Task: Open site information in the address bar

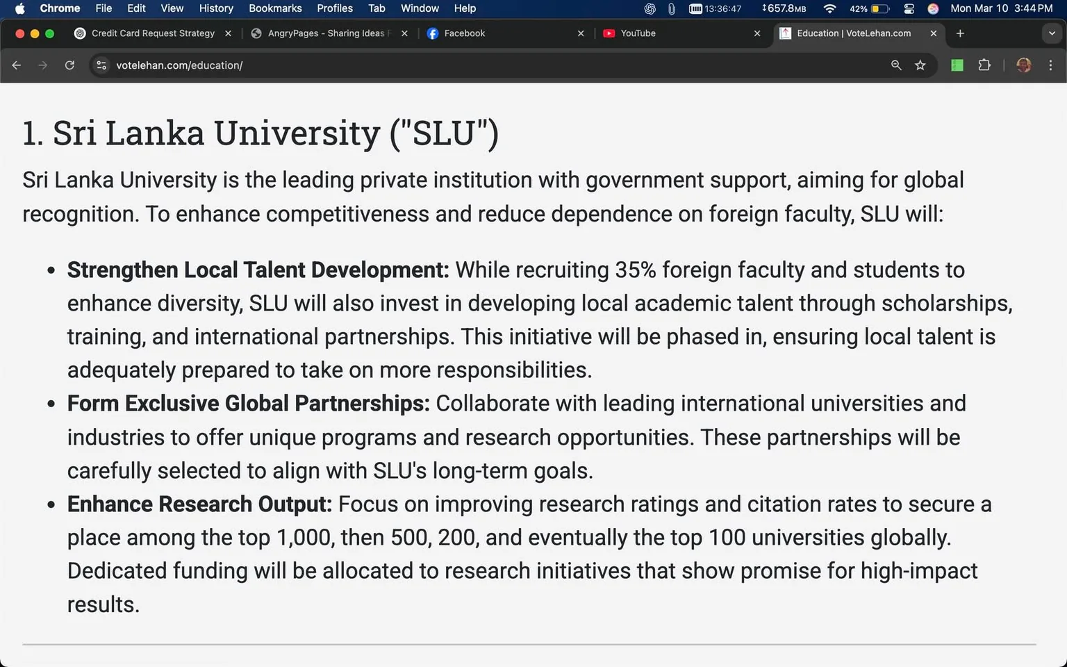Action: (101, 65)
